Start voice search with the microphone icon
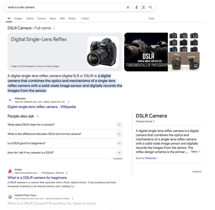Viewport: 215px width, 210px height. click(x=136, y=7)
